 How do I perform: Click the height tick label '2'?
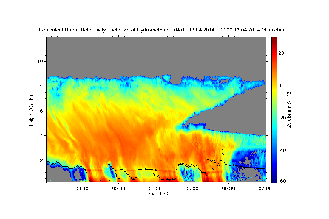pos(42,160)
